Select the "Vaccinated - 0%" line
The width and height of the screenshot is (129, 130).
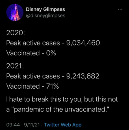click(x=31, y=53)
